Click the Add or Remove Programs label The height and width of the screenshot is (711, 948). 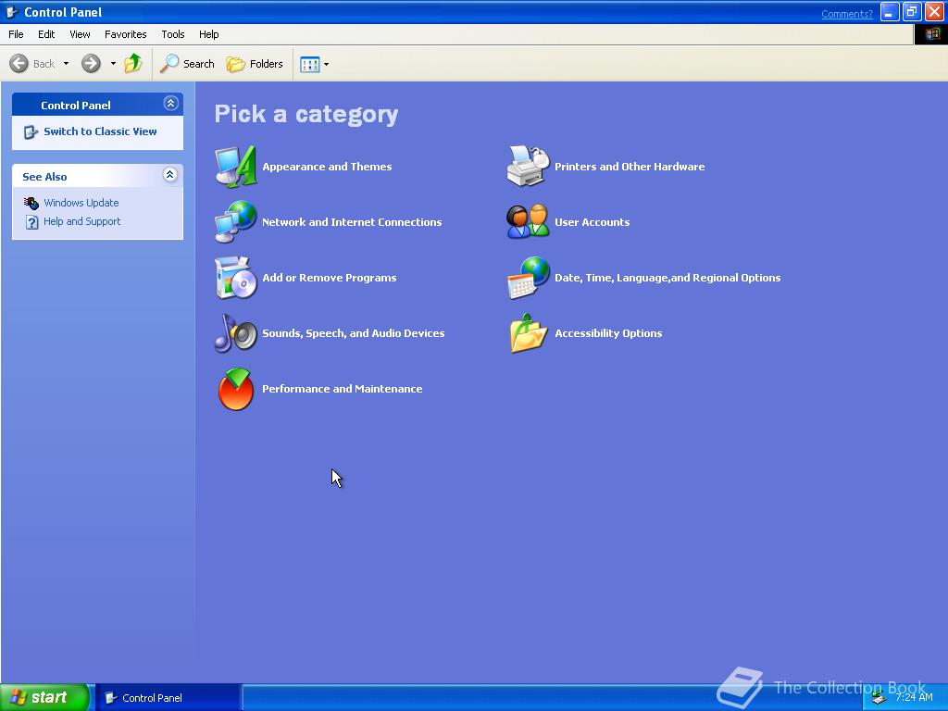329,278
